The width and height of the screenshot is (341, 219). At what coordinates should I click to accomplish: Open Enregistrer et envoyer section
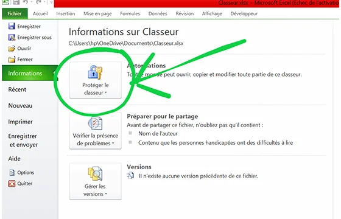pos(23,141)
